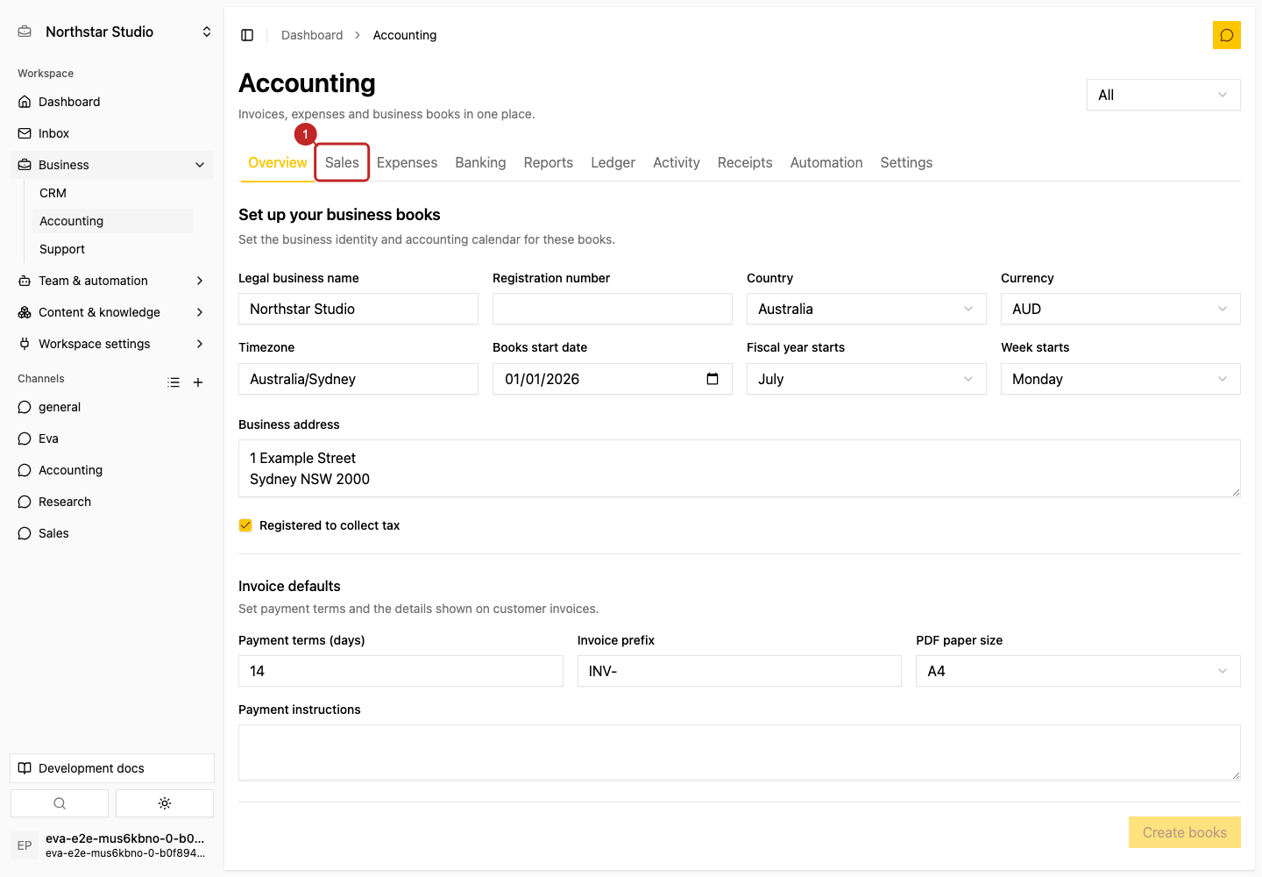Image resolution: width=1262 pixels, height=877 pixels.
Task: Open the Research channel
Action: 112,502
